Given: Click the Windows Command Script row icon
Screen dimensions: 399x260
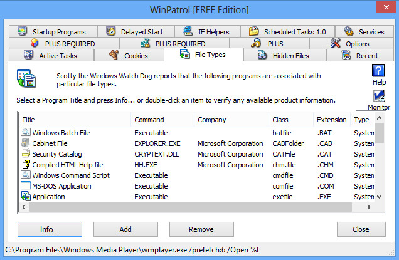Looking at the screenshot, I should pos(26,175).
